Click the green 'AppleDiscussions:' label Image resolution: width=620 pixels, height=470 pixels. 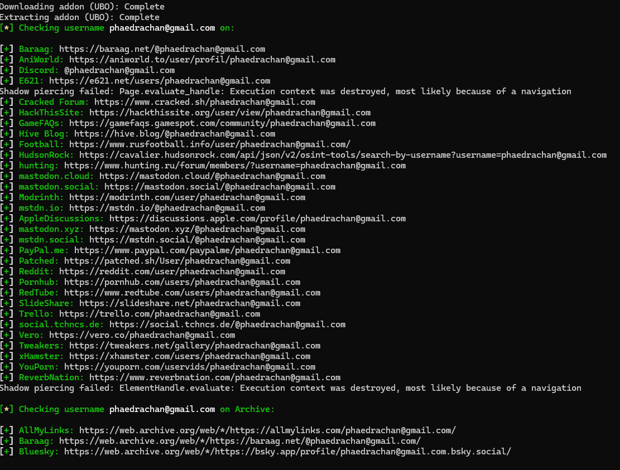pyautogui.click(x=61, y=219)
